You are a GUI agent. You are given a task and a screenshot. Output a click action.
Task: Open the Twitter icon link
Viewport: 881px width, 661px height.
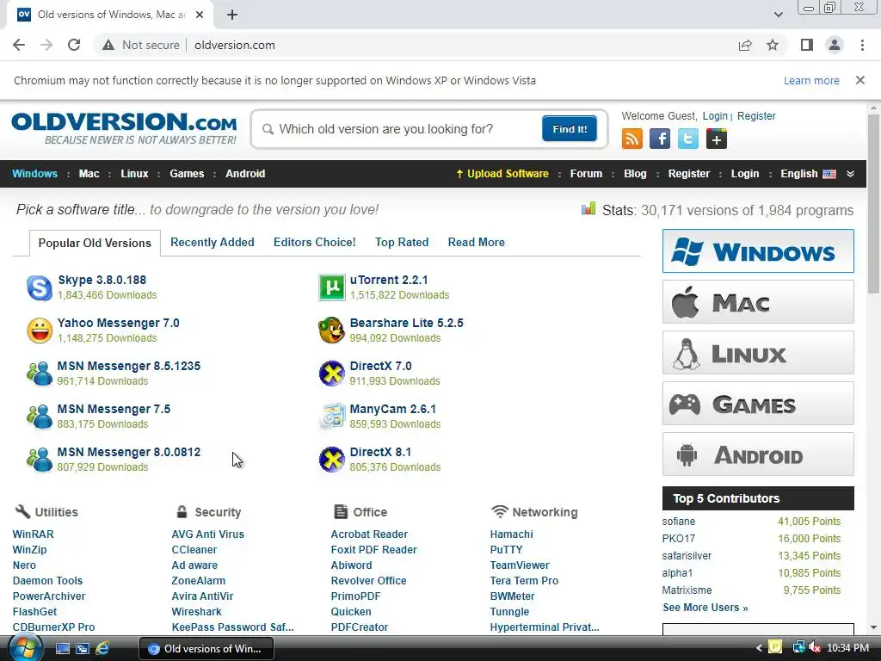coord(687,139)
